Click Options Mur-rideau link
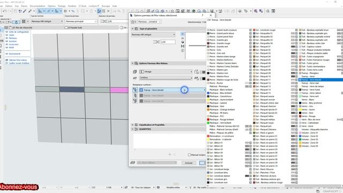 point(18,60)
